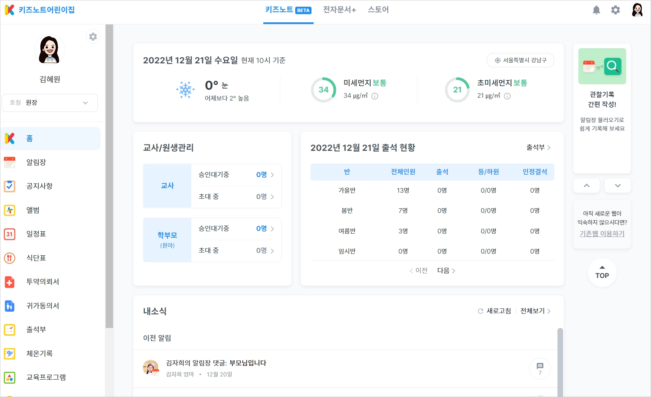Screen dimensions: 651x397
Task: Switch to the 전자문서+ tab
Action: (x=339, y=10)
